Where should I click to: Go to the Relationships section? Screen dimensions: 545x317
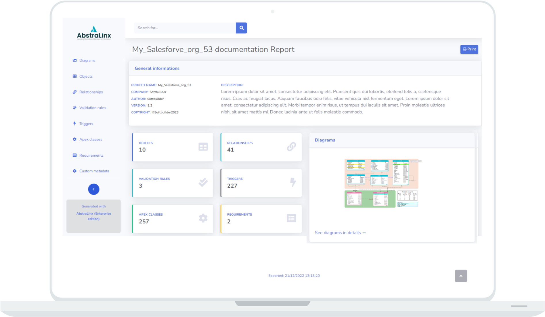(x=91, y=92)
